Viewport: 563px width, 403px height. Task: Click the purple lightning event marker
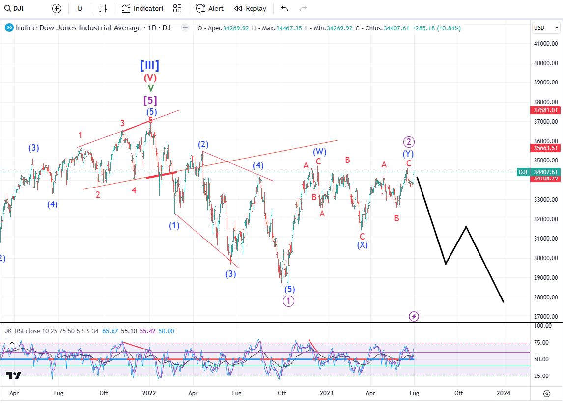pos(414,316)
